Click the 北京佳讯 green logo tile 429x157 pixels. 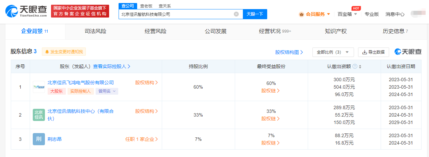[39, 115]
